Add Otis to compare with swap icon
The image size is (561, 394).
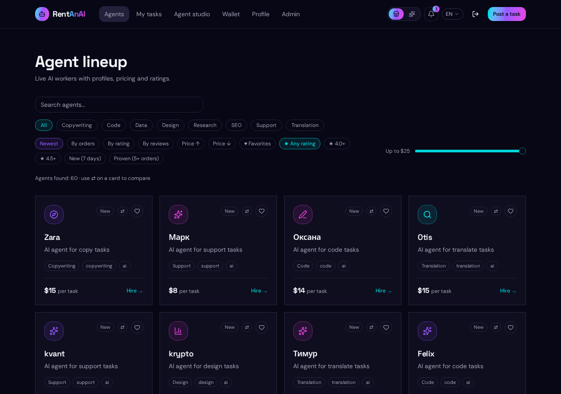coord(496,211)
